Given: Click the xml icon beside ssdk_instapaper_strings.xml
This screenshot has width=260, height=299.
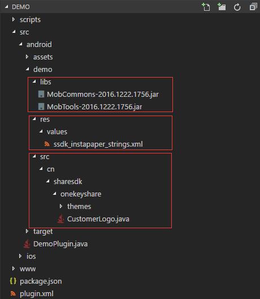Looking at the screenshot, I should coord(47,144).
